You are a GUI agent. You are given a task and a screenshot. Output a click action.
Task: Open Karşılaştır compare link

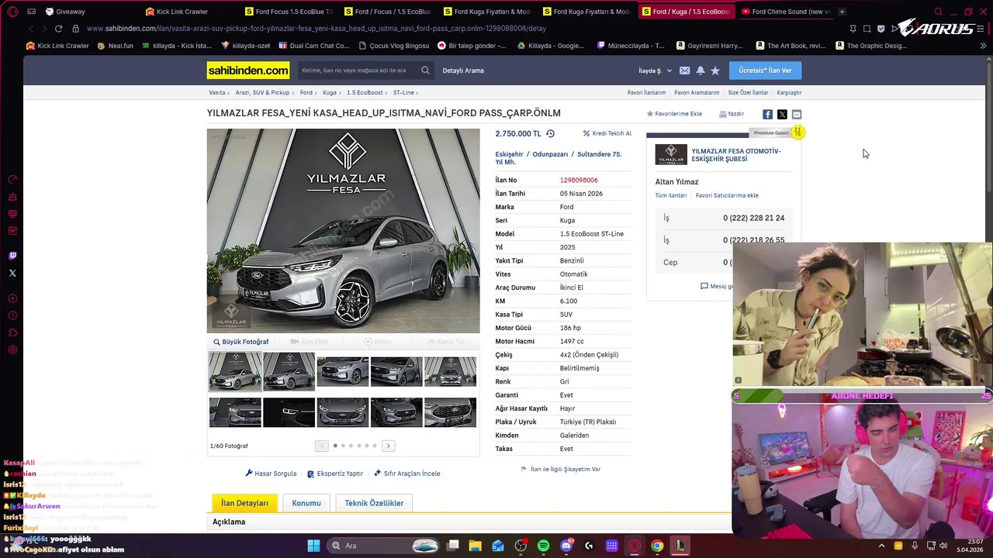click(x=789, y=93)
